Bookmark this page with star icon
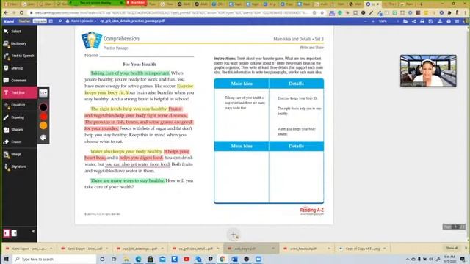 coord(322,13)
